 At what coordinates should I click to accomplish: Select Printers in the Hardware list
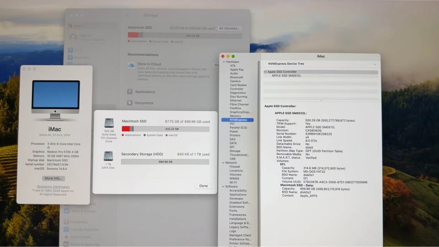pos(235,135)
